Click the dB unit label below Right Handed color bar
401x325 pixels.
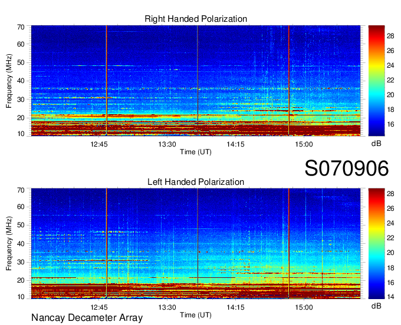(376, 144)
